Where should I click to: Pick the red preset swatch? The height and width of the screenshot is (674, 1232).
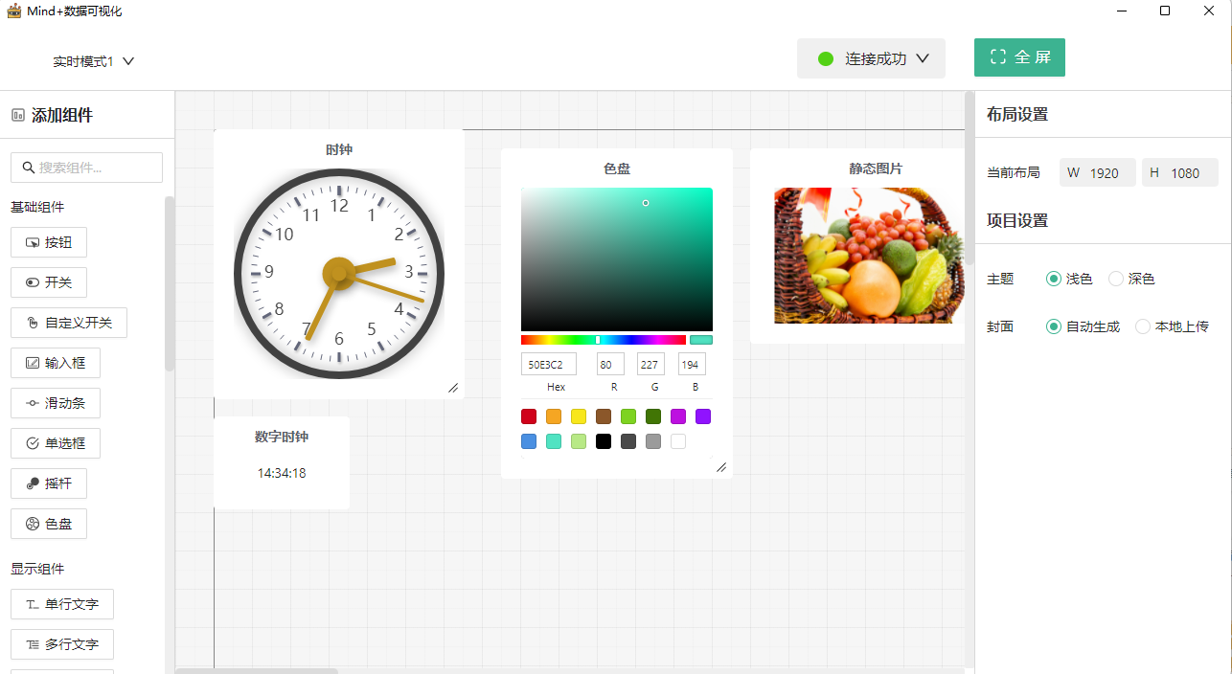529,416
